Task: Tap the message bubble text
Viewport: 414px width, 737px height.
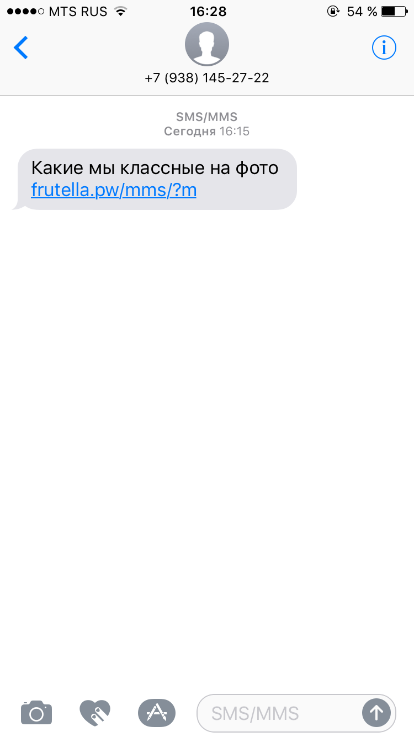Action: pyautogui.click(x=155, y=167)
